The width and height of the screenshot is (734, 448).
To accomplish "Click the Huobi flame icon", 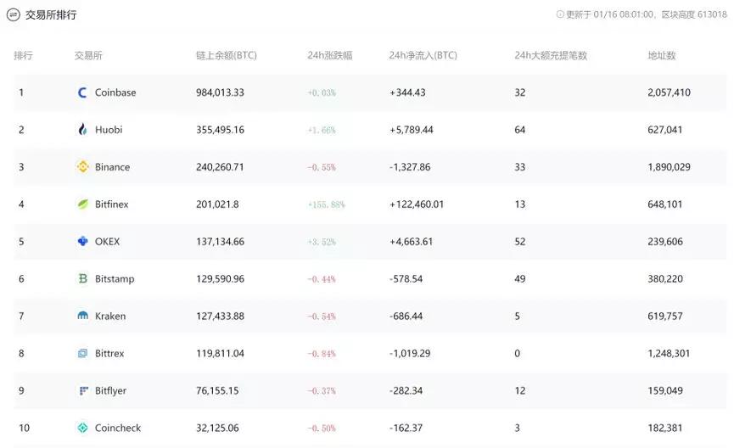I will pos(82,129).
